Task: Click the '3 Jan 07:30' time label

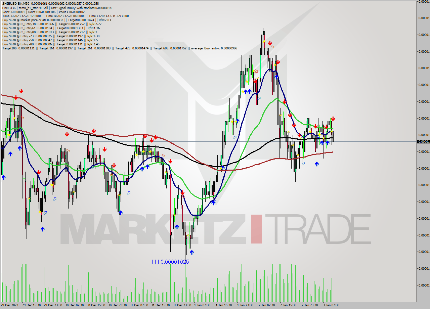Action: [x=332, y=305]
